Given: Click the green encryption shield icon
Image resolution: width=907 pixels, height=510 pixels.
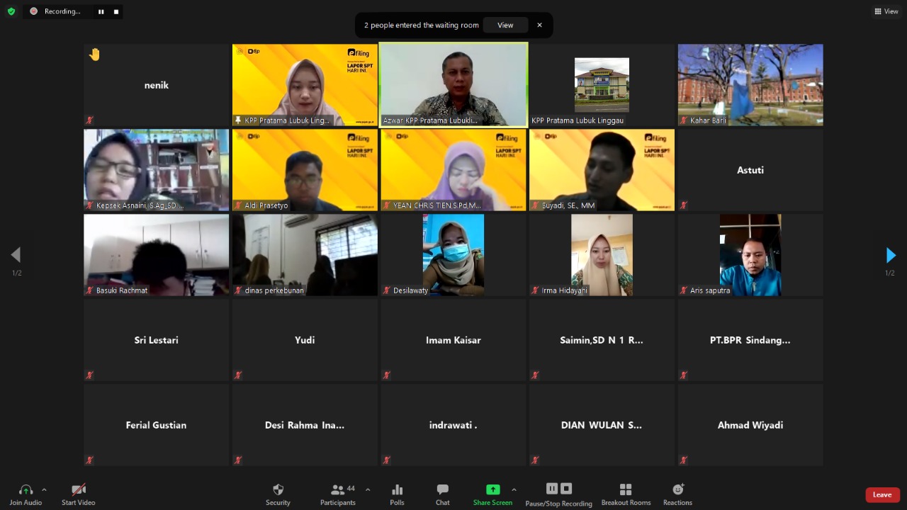Looking at the screenshot, I should click(x=11, y=11).
